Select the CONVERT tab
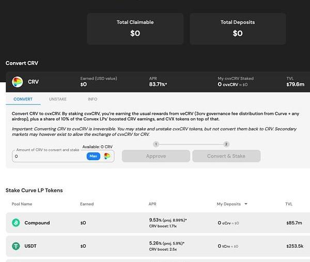310x262 pixels. [23, 99]
